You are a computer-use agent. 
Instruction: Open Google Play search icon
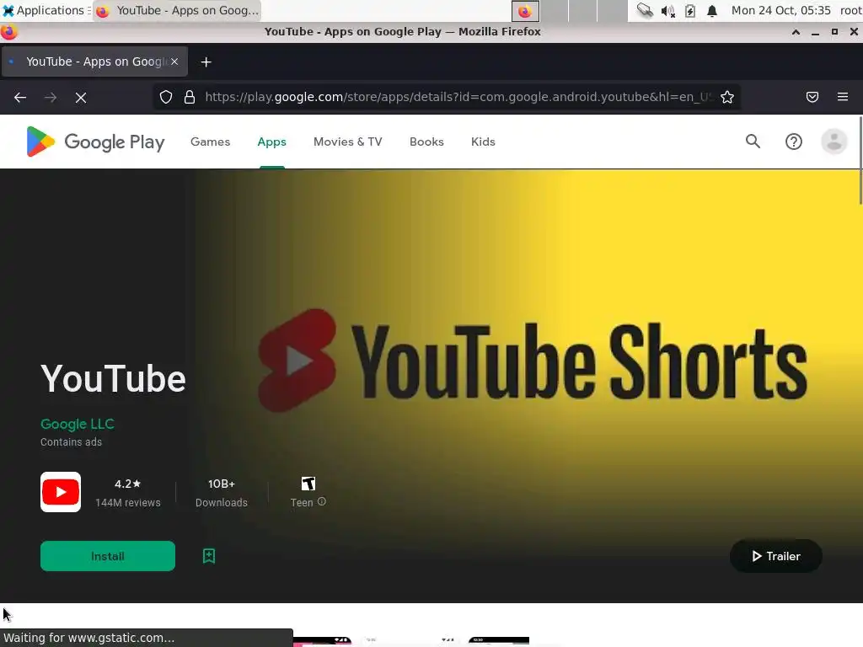point(753,142)
